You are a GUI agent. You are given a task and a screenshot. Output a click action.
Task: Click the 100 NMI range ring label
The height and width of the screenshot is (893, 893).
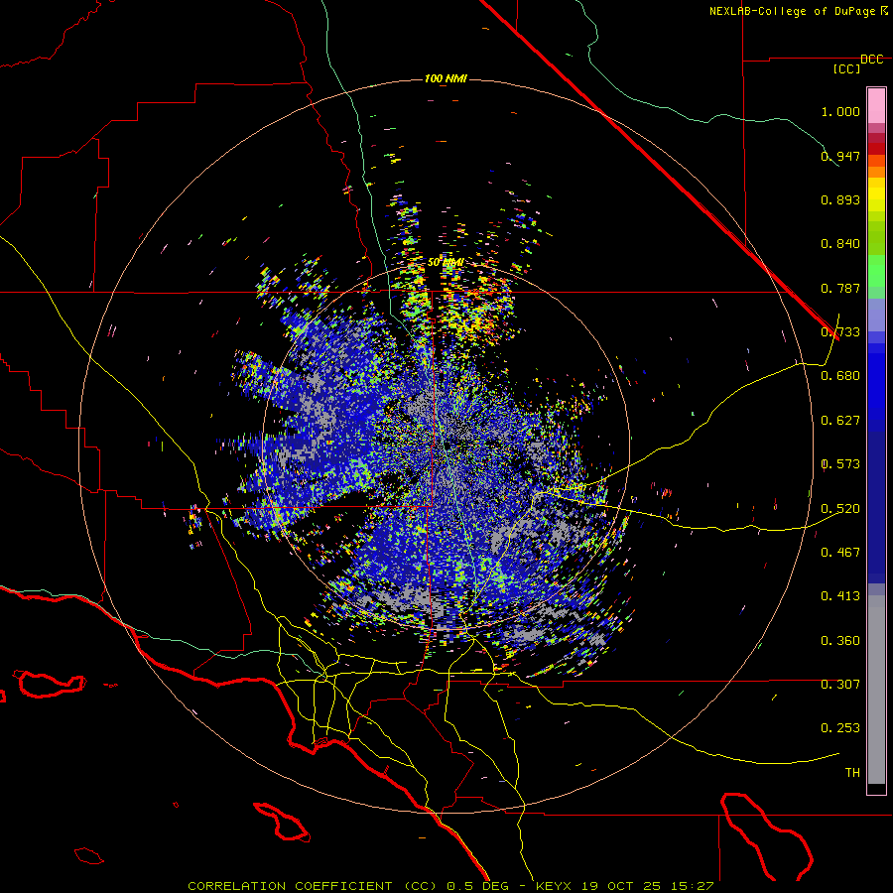click(x=446, y=78)
